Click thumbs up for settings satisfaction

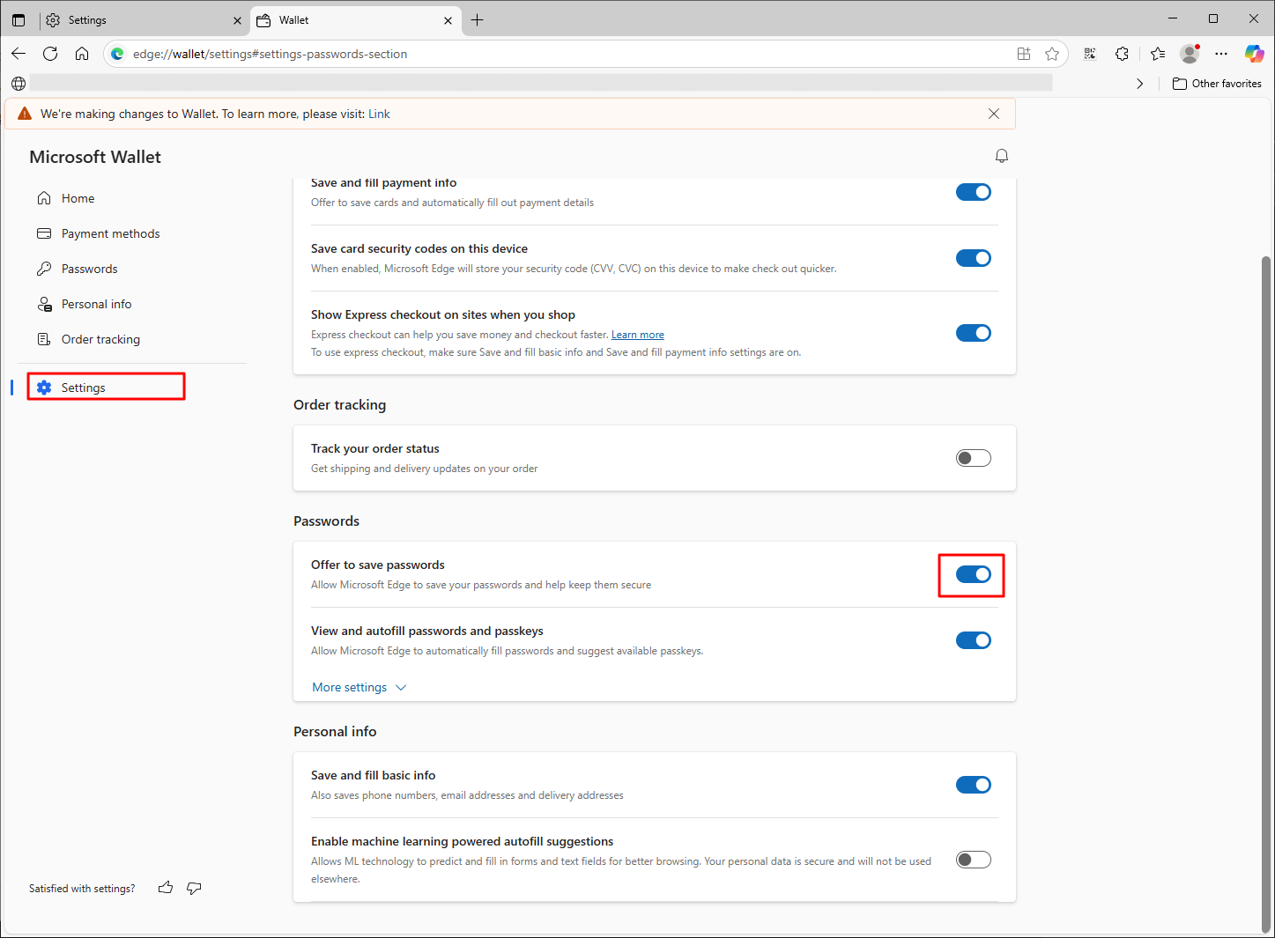(x=166, y=888)
